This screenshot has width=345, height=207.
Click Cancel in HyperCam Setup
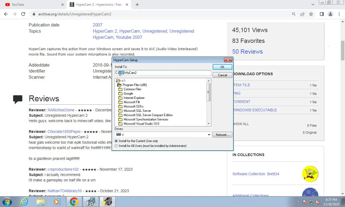[x=222, y=75]
